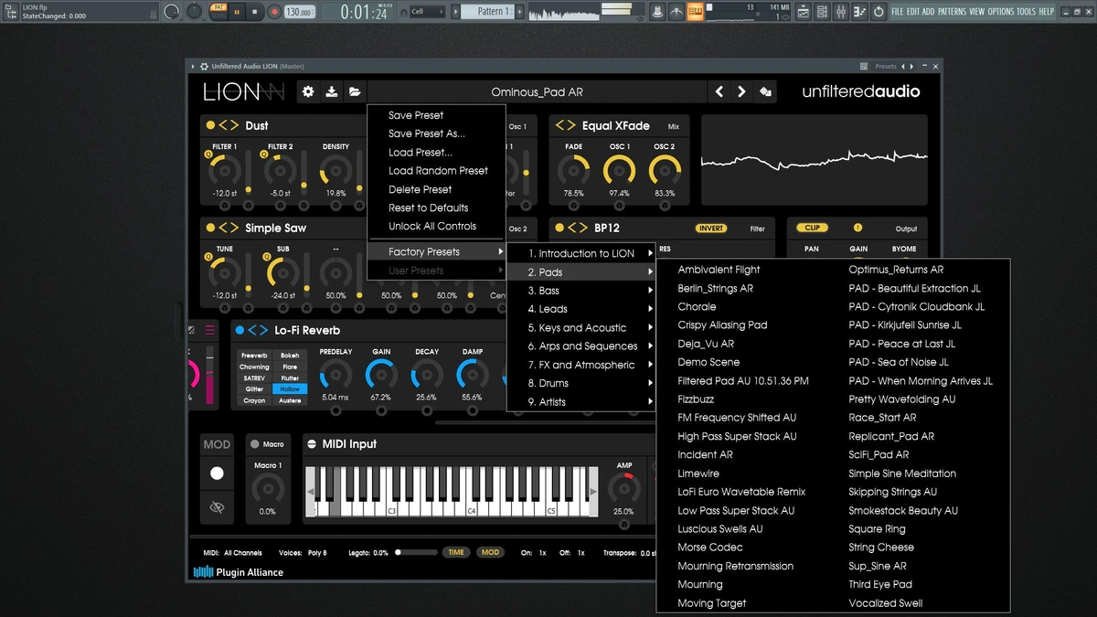Select Hollow reverb type button

click(290, 389)
